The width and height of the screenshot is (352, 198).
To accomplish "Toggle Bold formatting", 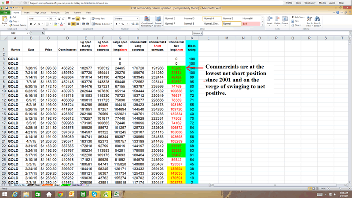I will [30, 24].
